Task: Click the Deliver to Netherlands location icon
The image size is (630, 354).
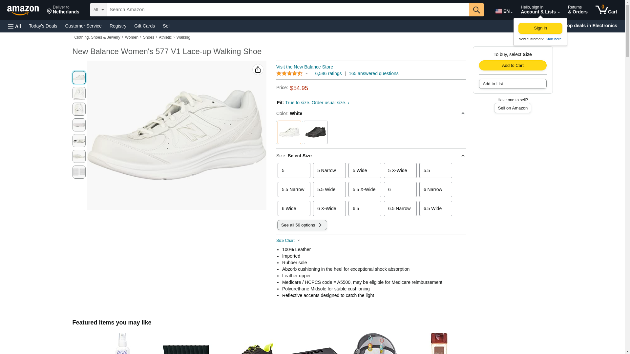Action: pos(50,11)
